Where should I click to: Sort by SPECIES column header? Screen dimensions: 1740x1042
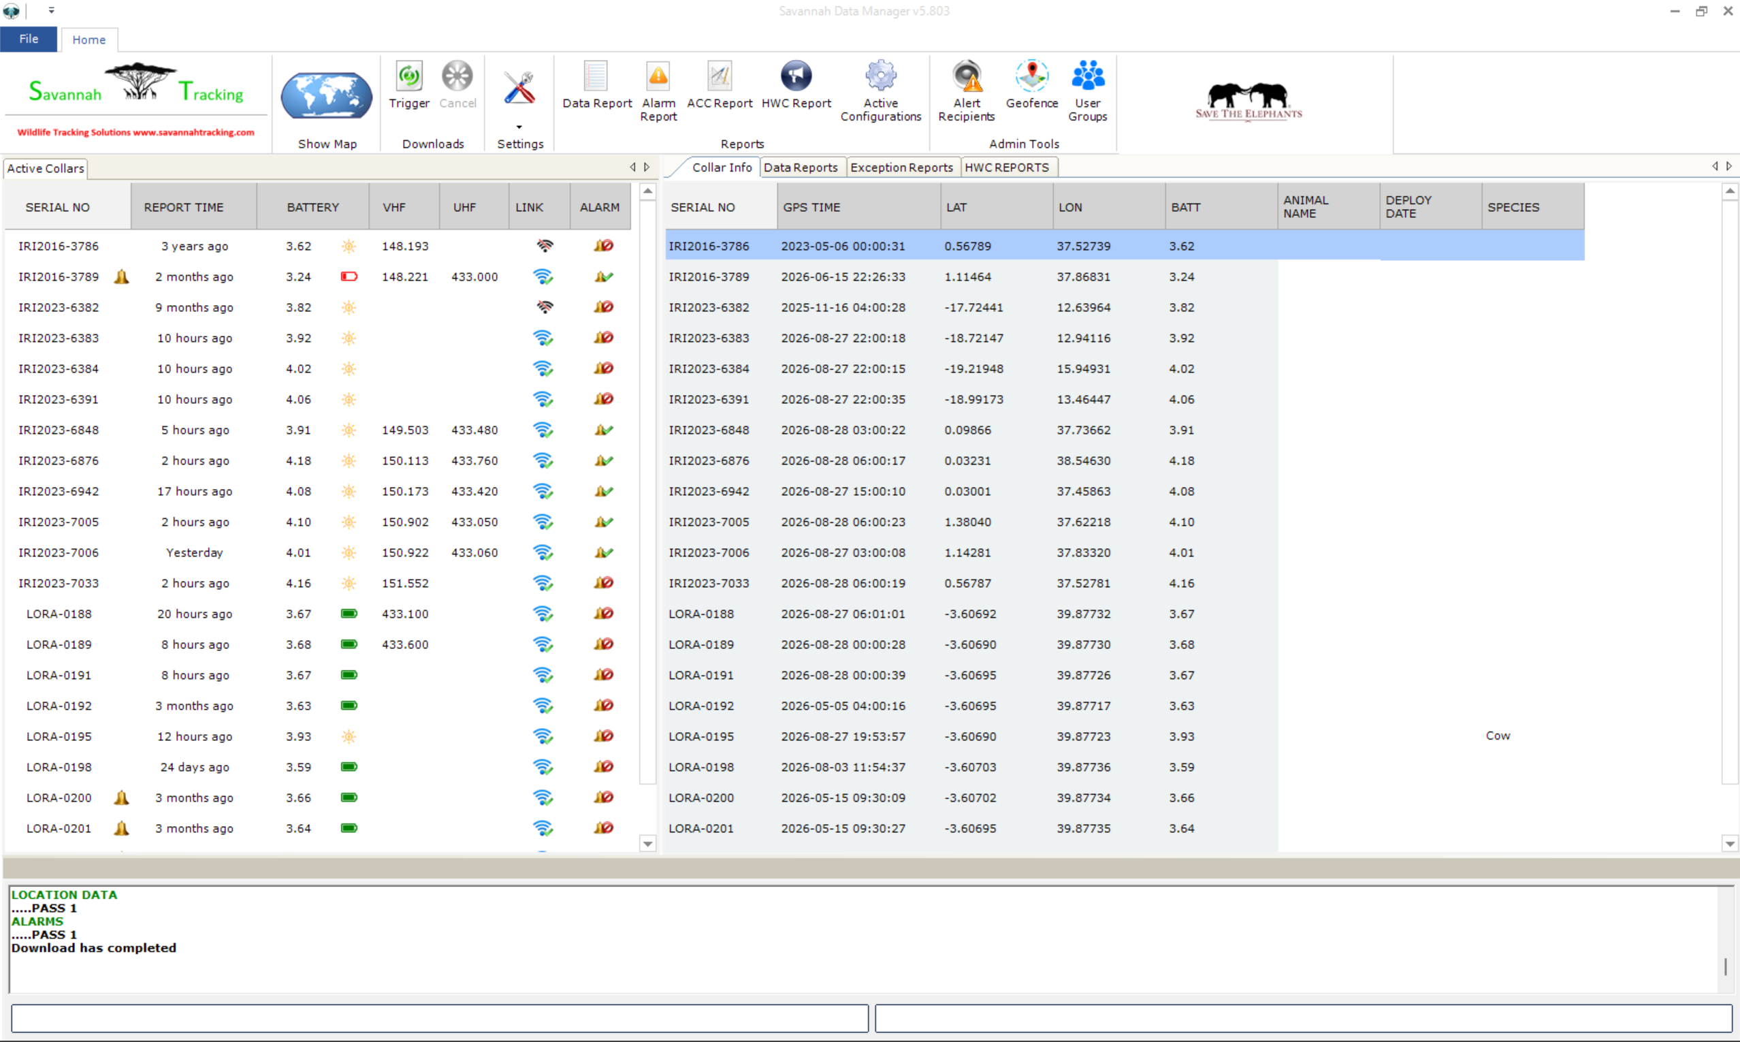1532,207
